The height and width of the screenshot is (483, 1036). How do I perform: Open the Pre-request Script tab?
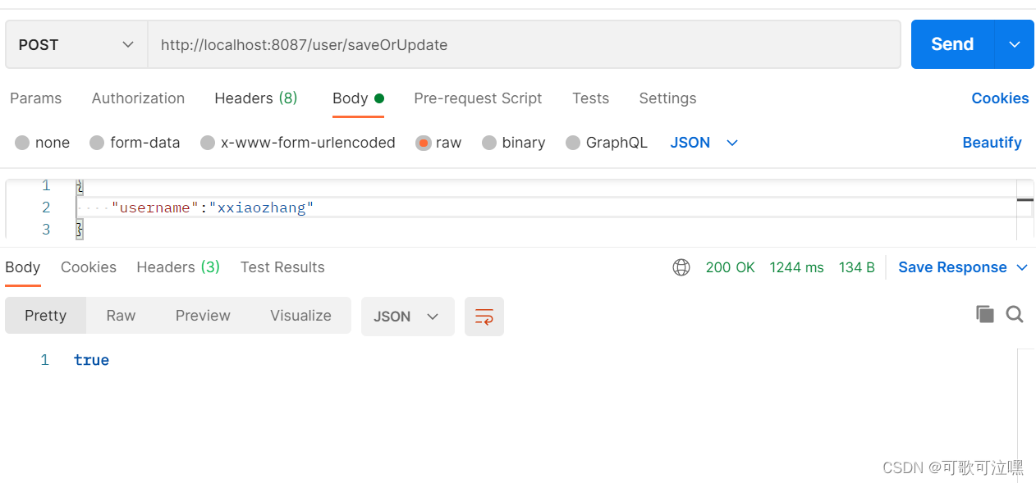(478, 98)
